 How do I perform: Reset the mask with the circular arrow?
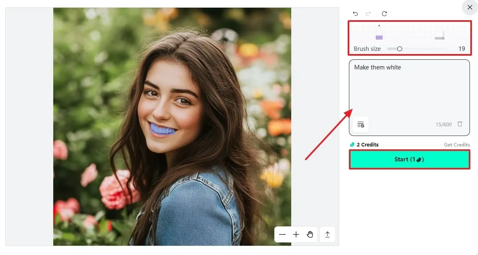[384, 14]
